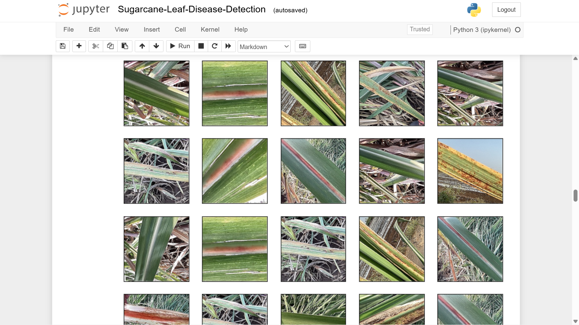
Task: Click bottom row, first column leaf image
Action: [x=157, y=309]
